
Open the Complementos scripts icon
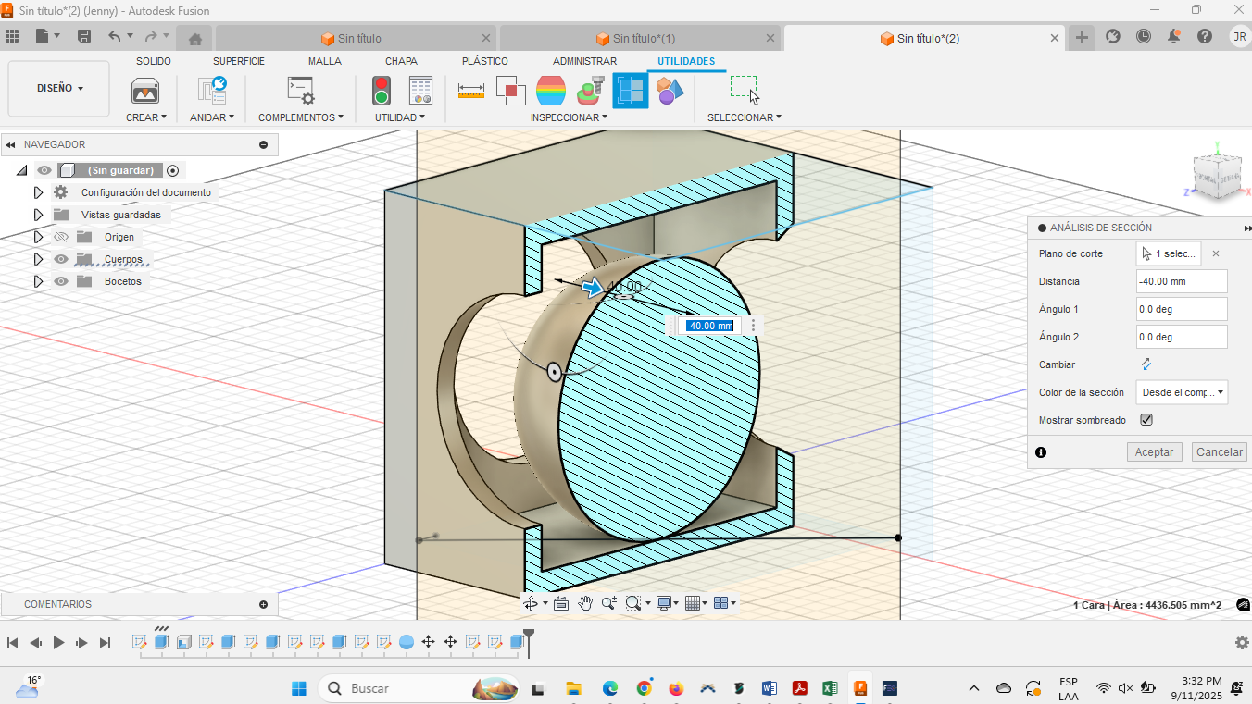point(300,91)
